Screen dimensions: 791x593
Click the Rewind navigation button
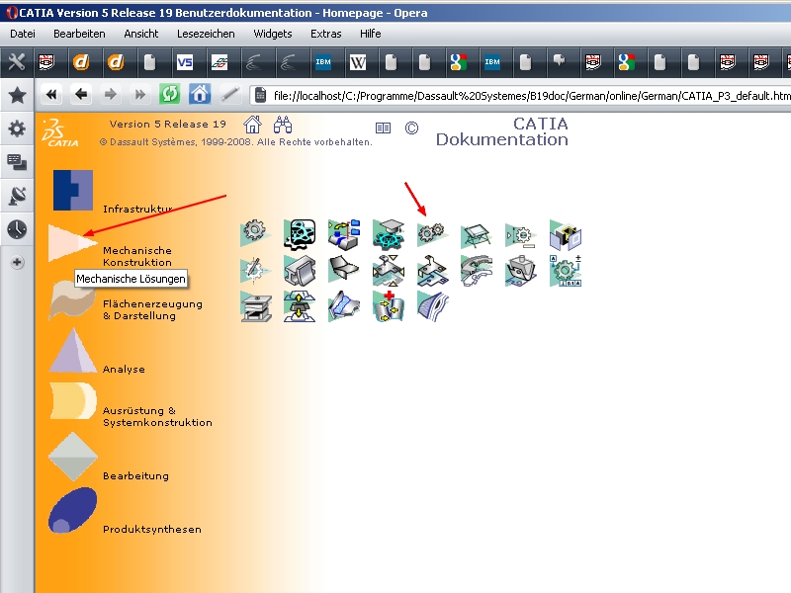(x=51, y=94)
